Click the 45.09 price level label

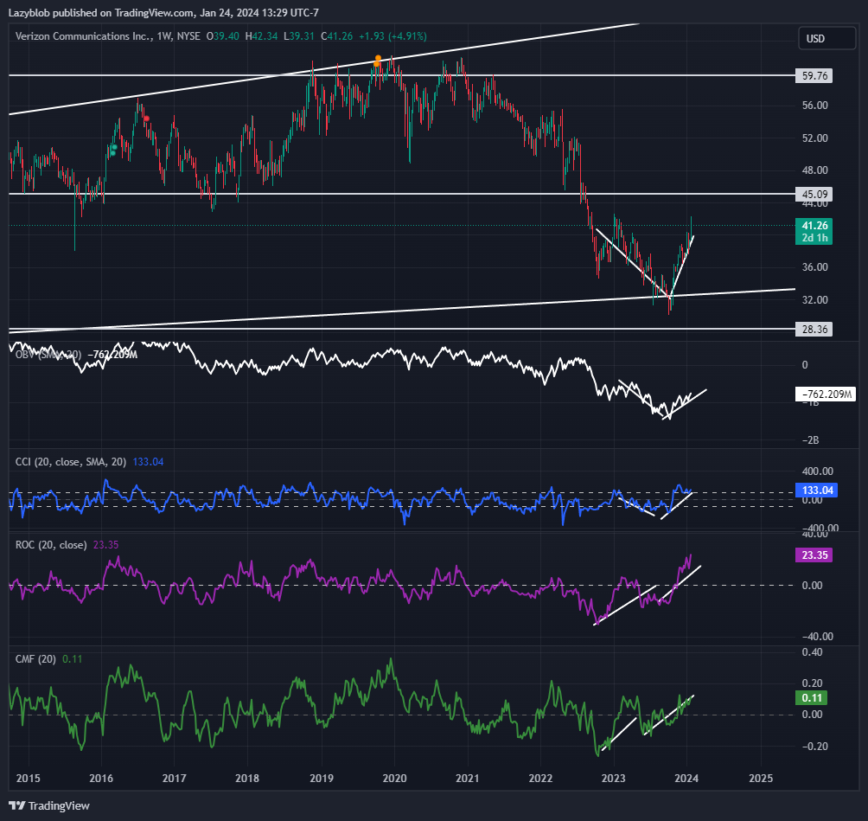coord(814,195)
